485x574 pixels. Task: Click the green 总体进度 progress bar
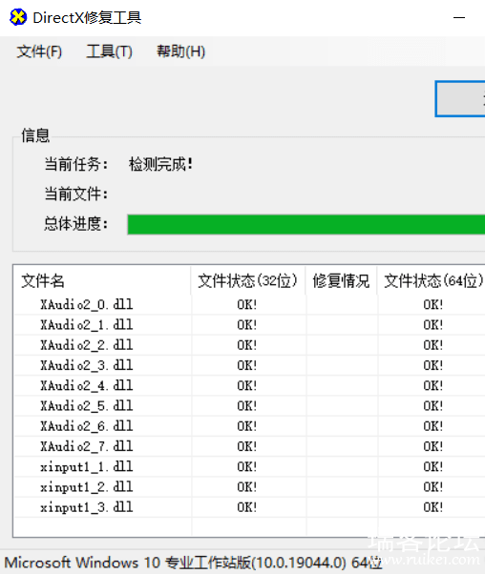tap(306, 224)
